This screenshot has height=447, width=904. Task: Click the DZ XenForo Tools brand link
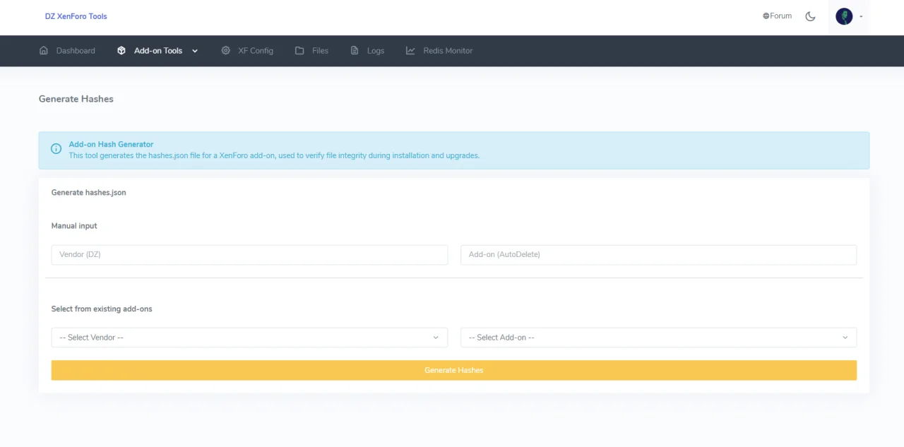pos(76,16)
